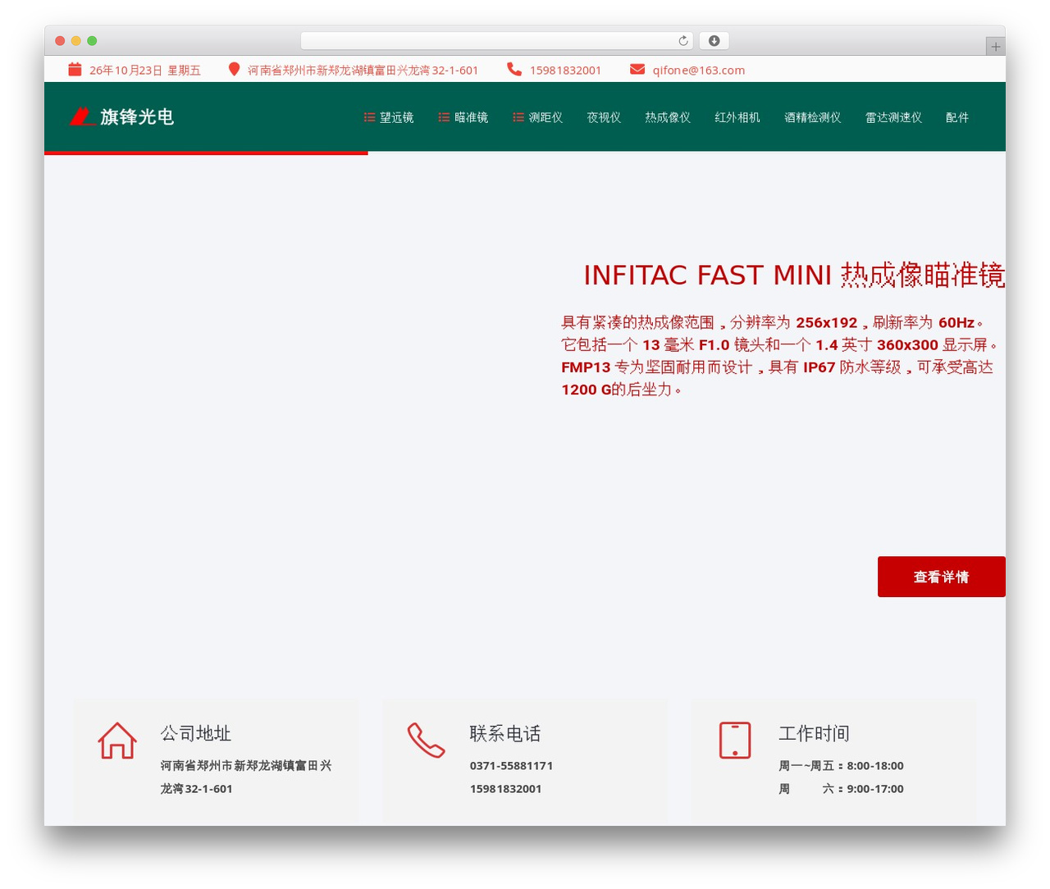Screen dimensions: 1050x889
Task: Click the date 26年10月23日 星期五
Action: (145, 70)
